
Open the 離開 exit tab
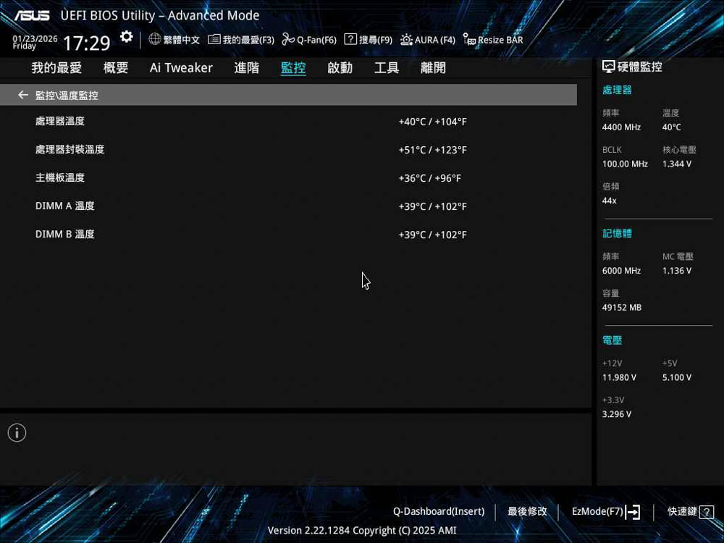click(433, 68)
